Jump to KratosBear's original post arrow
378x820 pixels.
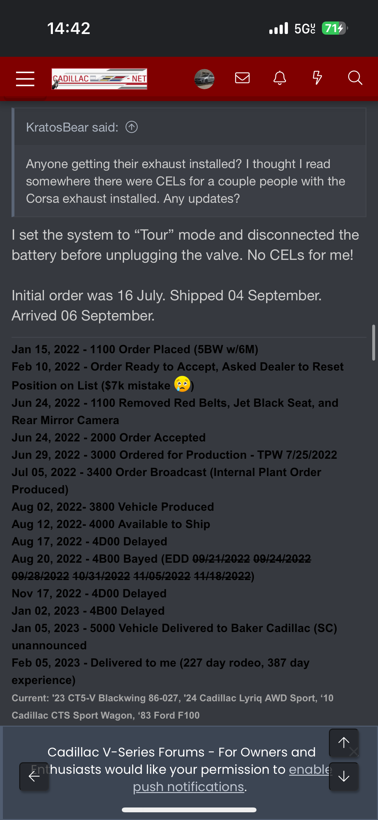(131, 127)
